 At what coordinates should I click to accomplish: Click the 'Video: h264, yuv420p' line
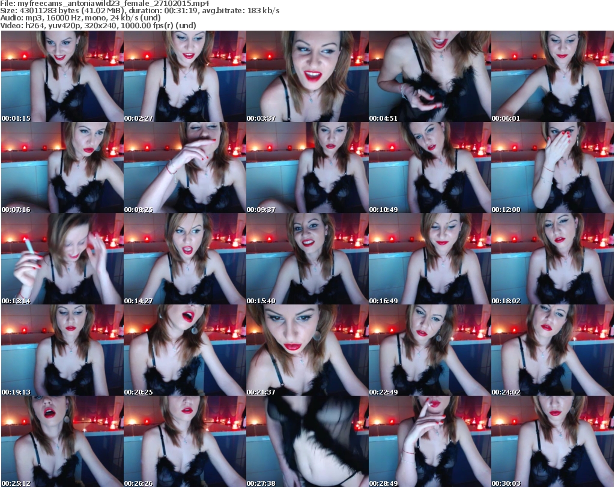tap(98, 25)
